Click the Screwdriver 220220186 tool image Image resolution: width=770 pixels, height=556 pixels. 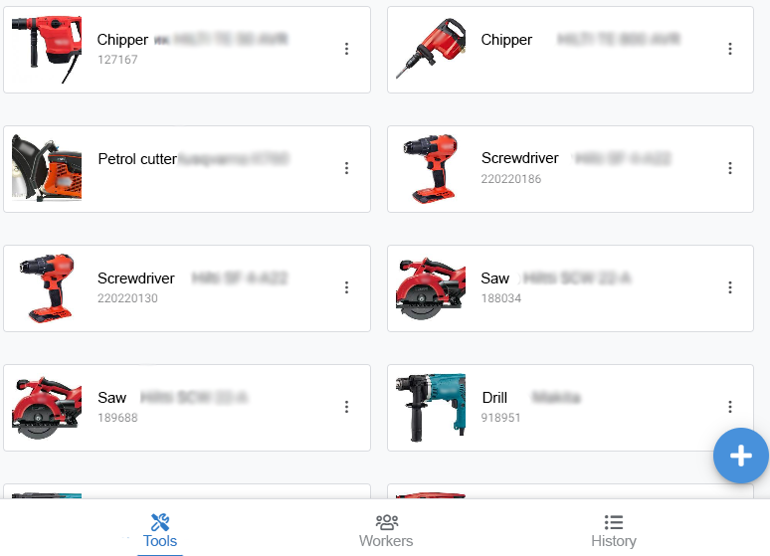[431, 168]
